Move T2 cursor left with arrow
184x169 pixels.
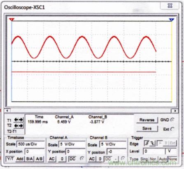(x=16, y=126)
